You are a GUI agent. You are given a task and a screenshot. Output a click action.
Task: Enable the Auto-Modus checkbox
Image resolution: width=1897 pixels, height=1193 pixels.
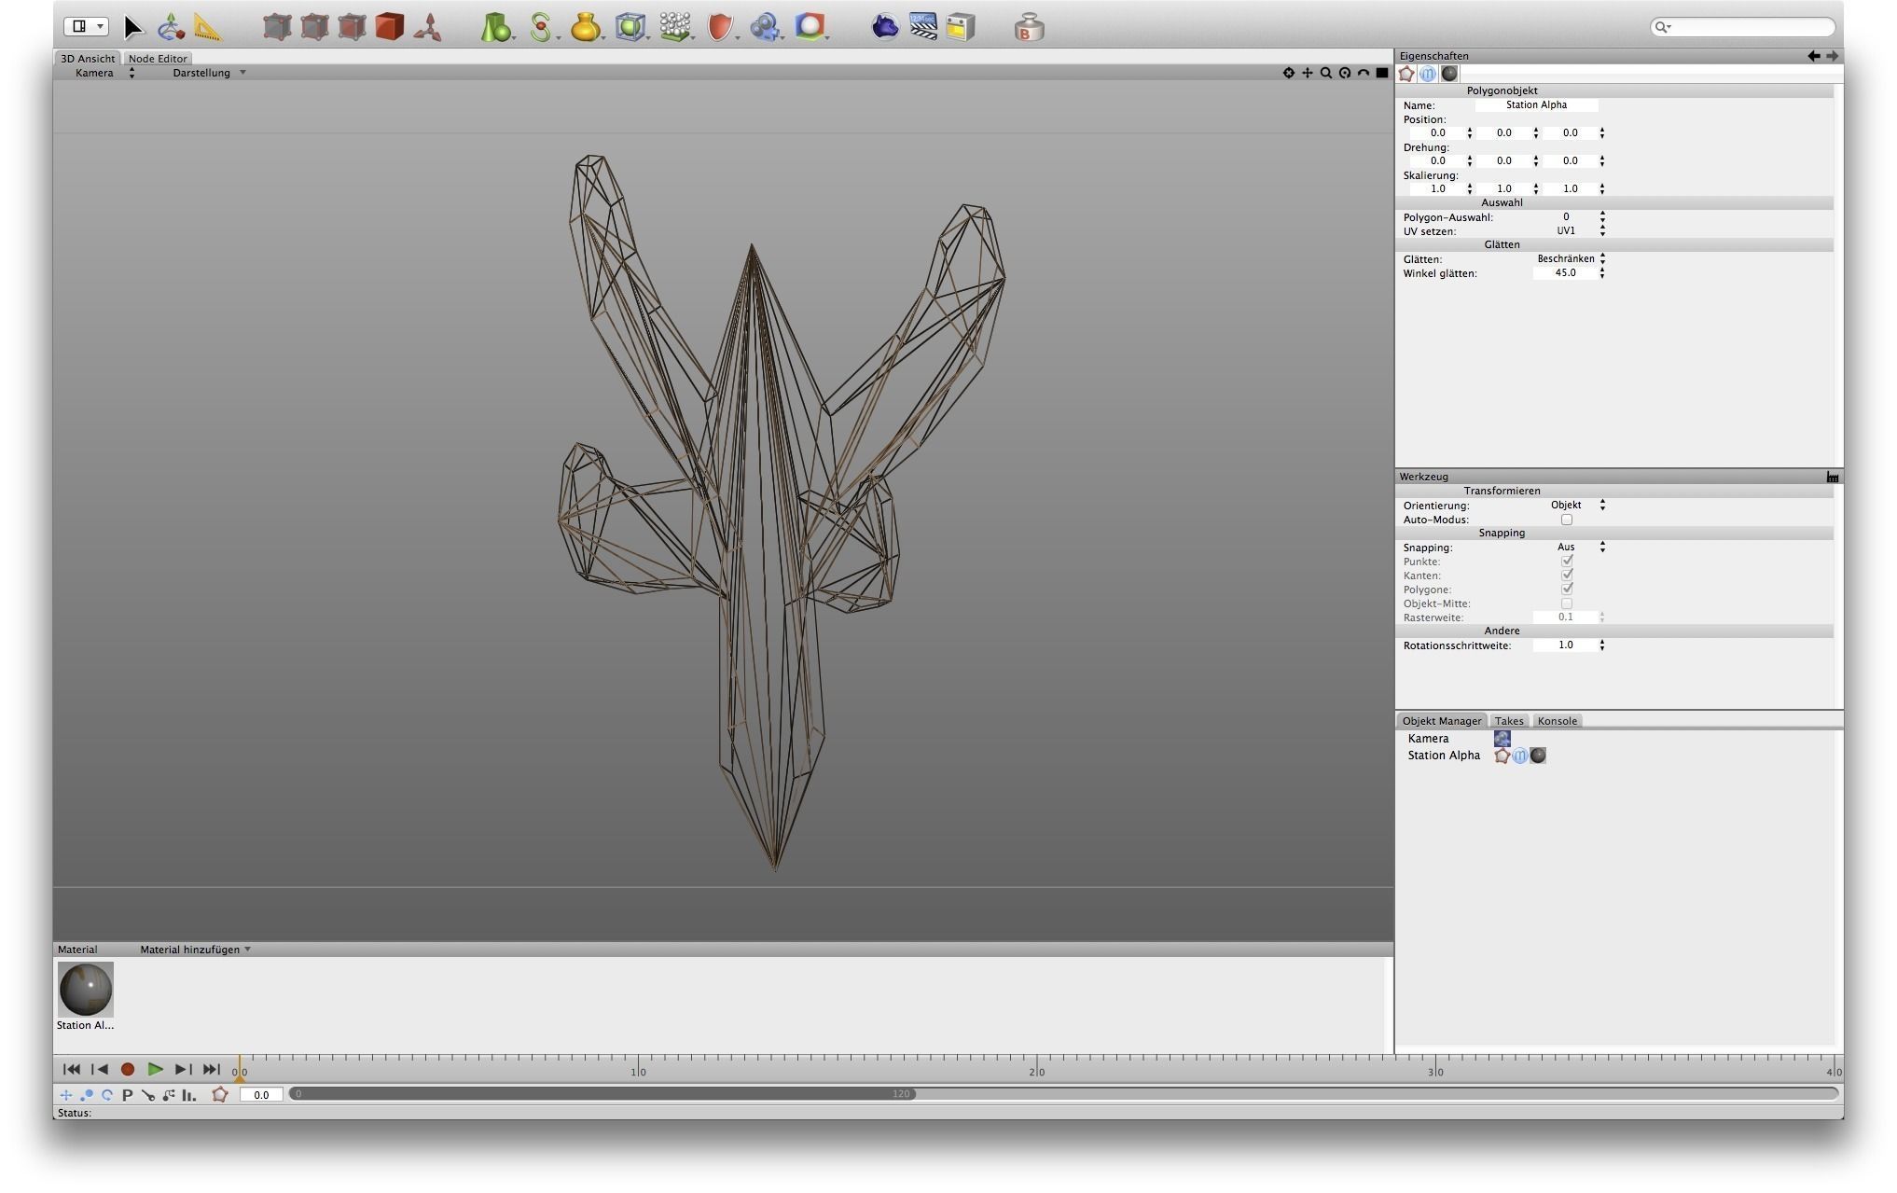click(1567, 520)
